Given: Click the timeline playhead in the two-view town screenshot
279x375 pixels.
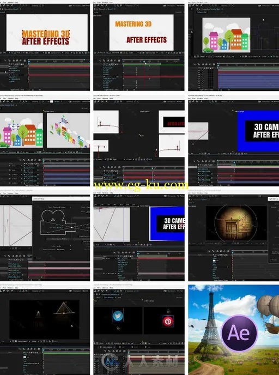Looking at the screenshot, I should coord(44,161).
